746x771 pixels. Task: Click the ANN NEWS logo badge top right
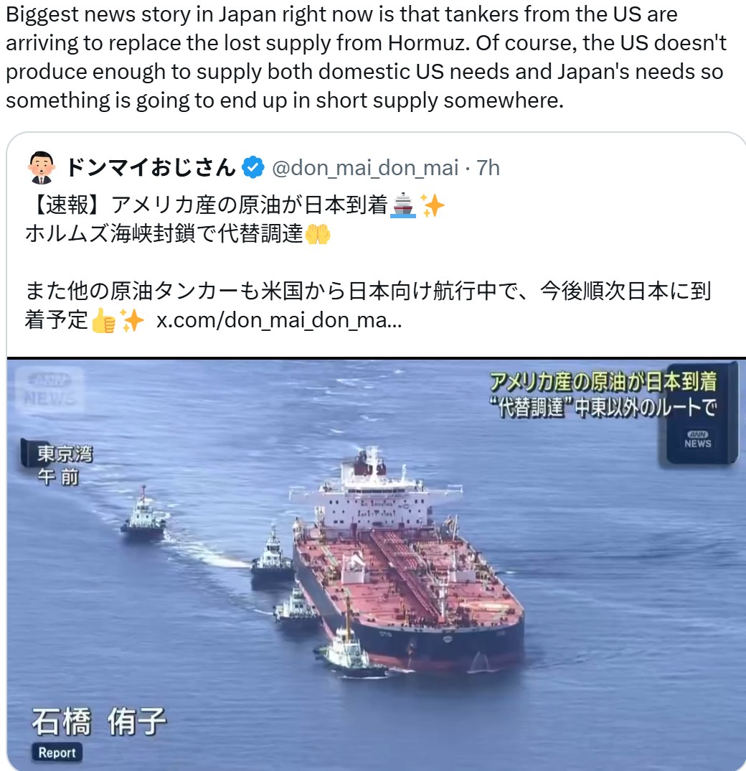coord(697,439)
